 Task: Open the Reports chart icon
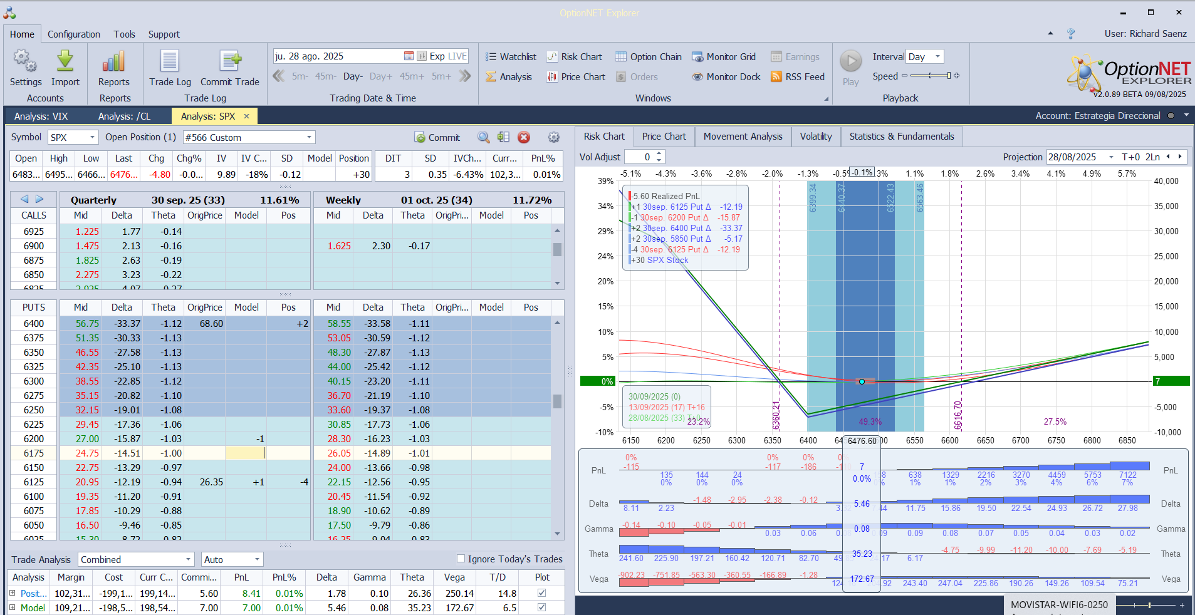[113, 63]
